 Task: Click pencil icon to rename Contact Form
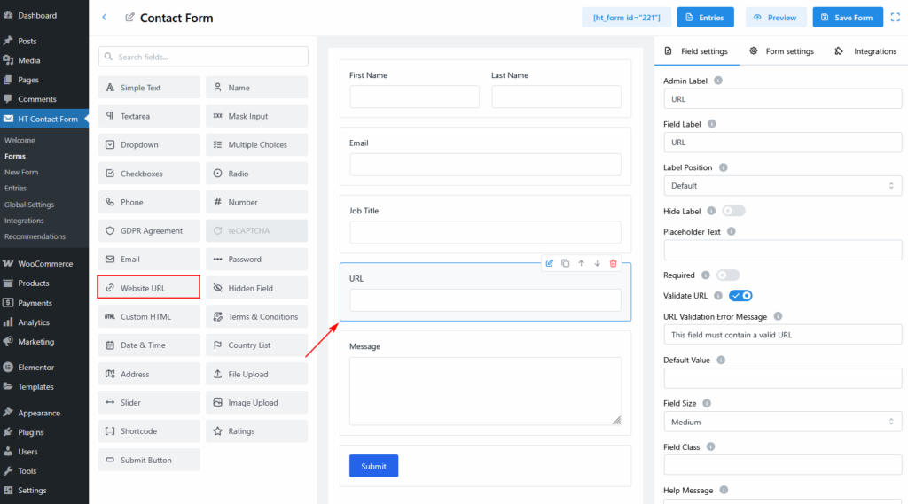point(130,18)
